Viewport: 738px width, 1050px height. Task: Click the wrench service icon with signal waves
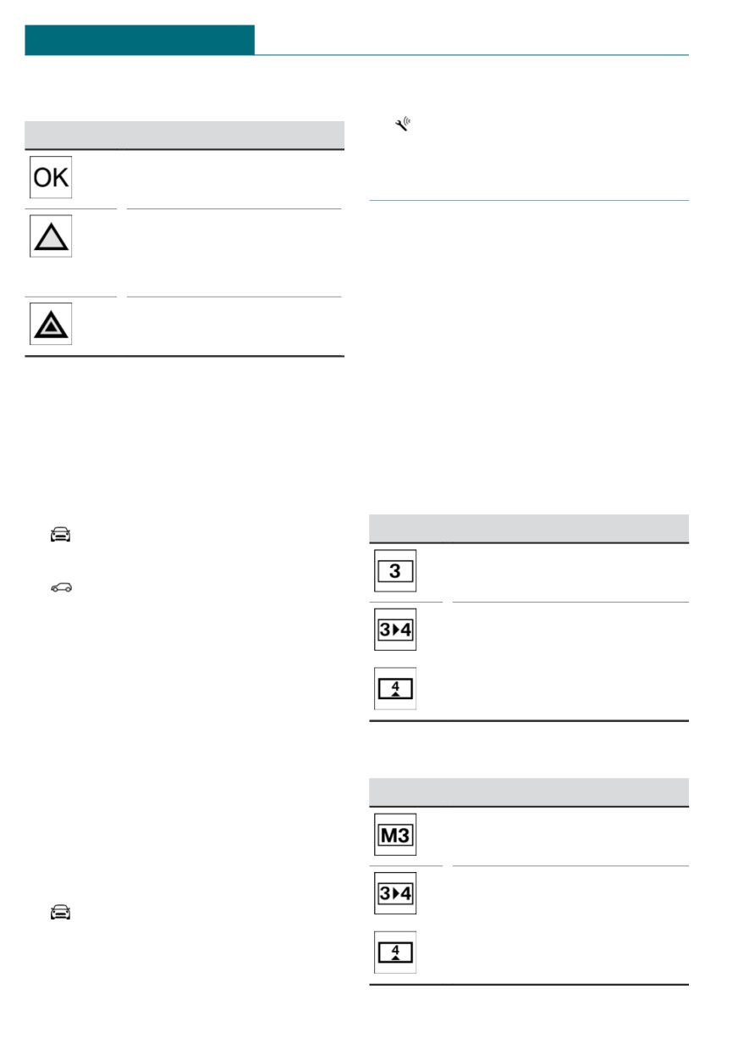tap(402, 125)
